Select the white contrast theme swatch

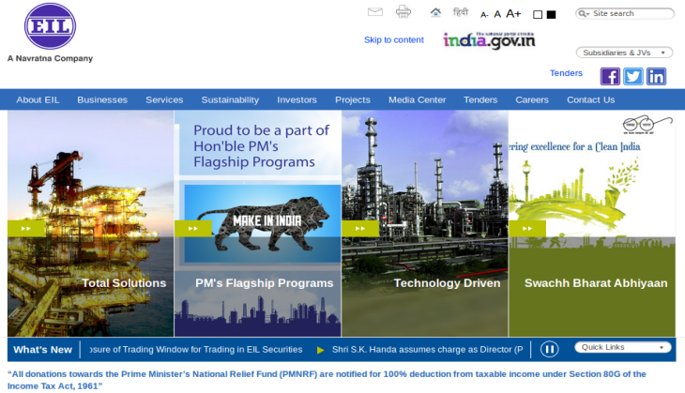[538, 15]
